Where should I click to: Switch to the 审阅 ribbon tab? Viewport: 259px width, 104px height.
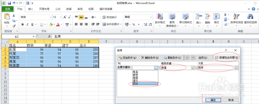coord(80,9)
